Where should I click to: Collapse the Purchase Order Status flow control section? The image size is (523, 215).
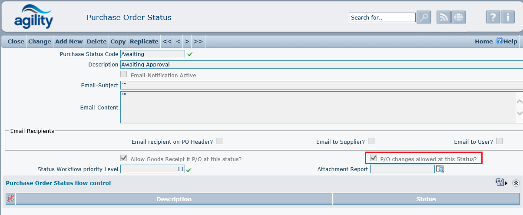point(516,183)
